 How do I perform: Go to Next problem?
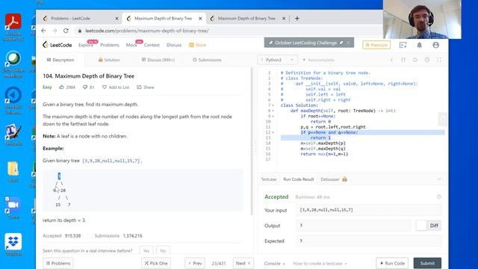[243, 263]
